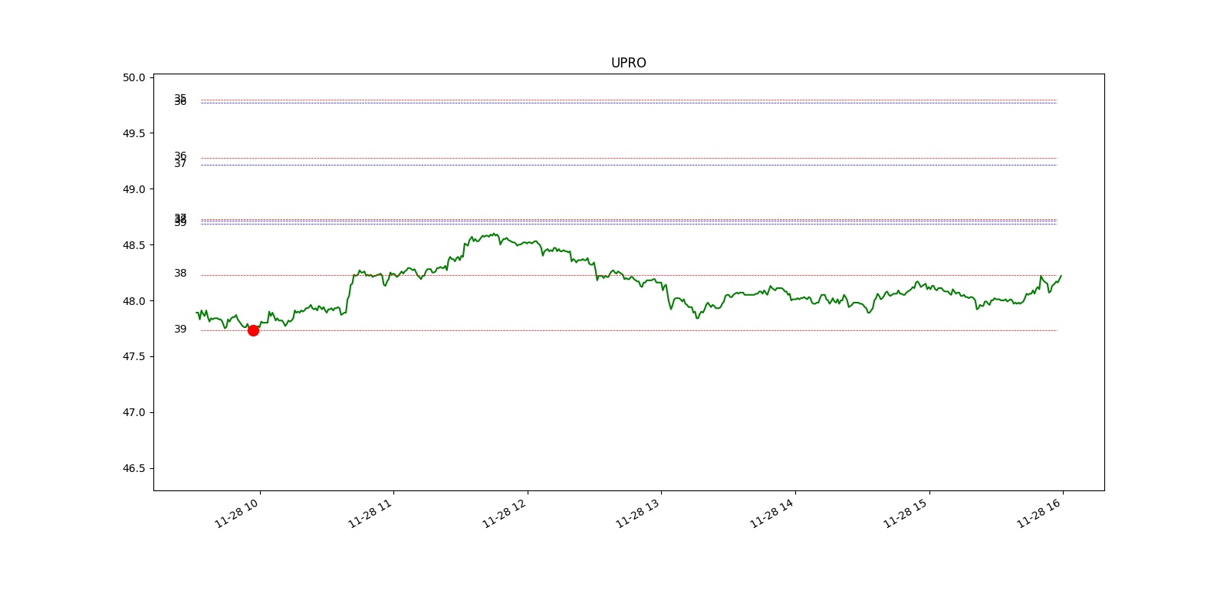Click the 39 label on the red dot's line
1227x613 pixels.
tap(180, 329)
